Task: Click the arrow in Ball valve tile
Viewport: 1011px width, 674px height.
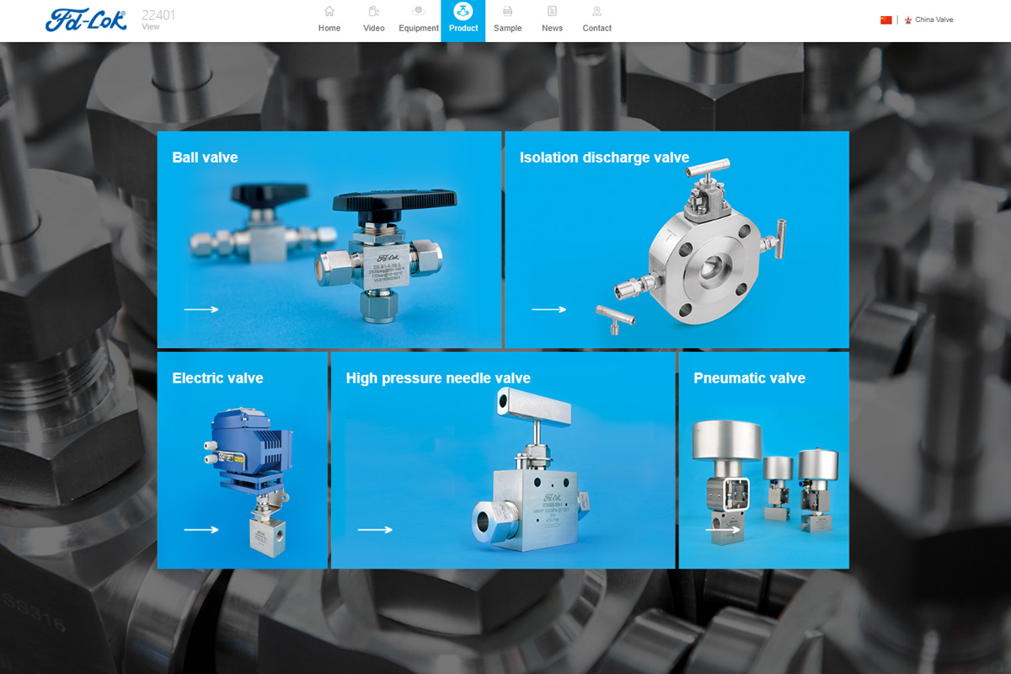Action: pos(201,309)
